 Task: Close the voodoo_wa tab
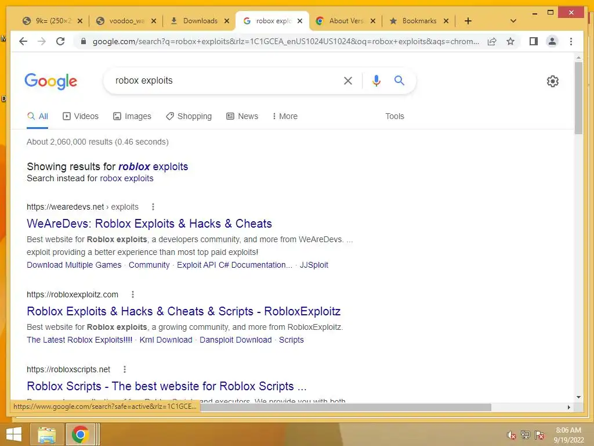coord(153,21)
